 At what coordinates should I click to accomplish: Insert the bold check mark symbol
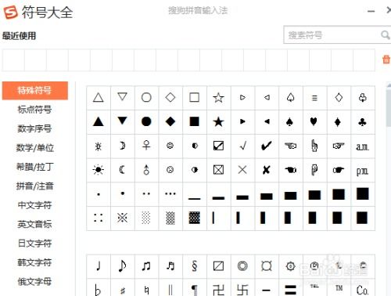pos(267,146)
